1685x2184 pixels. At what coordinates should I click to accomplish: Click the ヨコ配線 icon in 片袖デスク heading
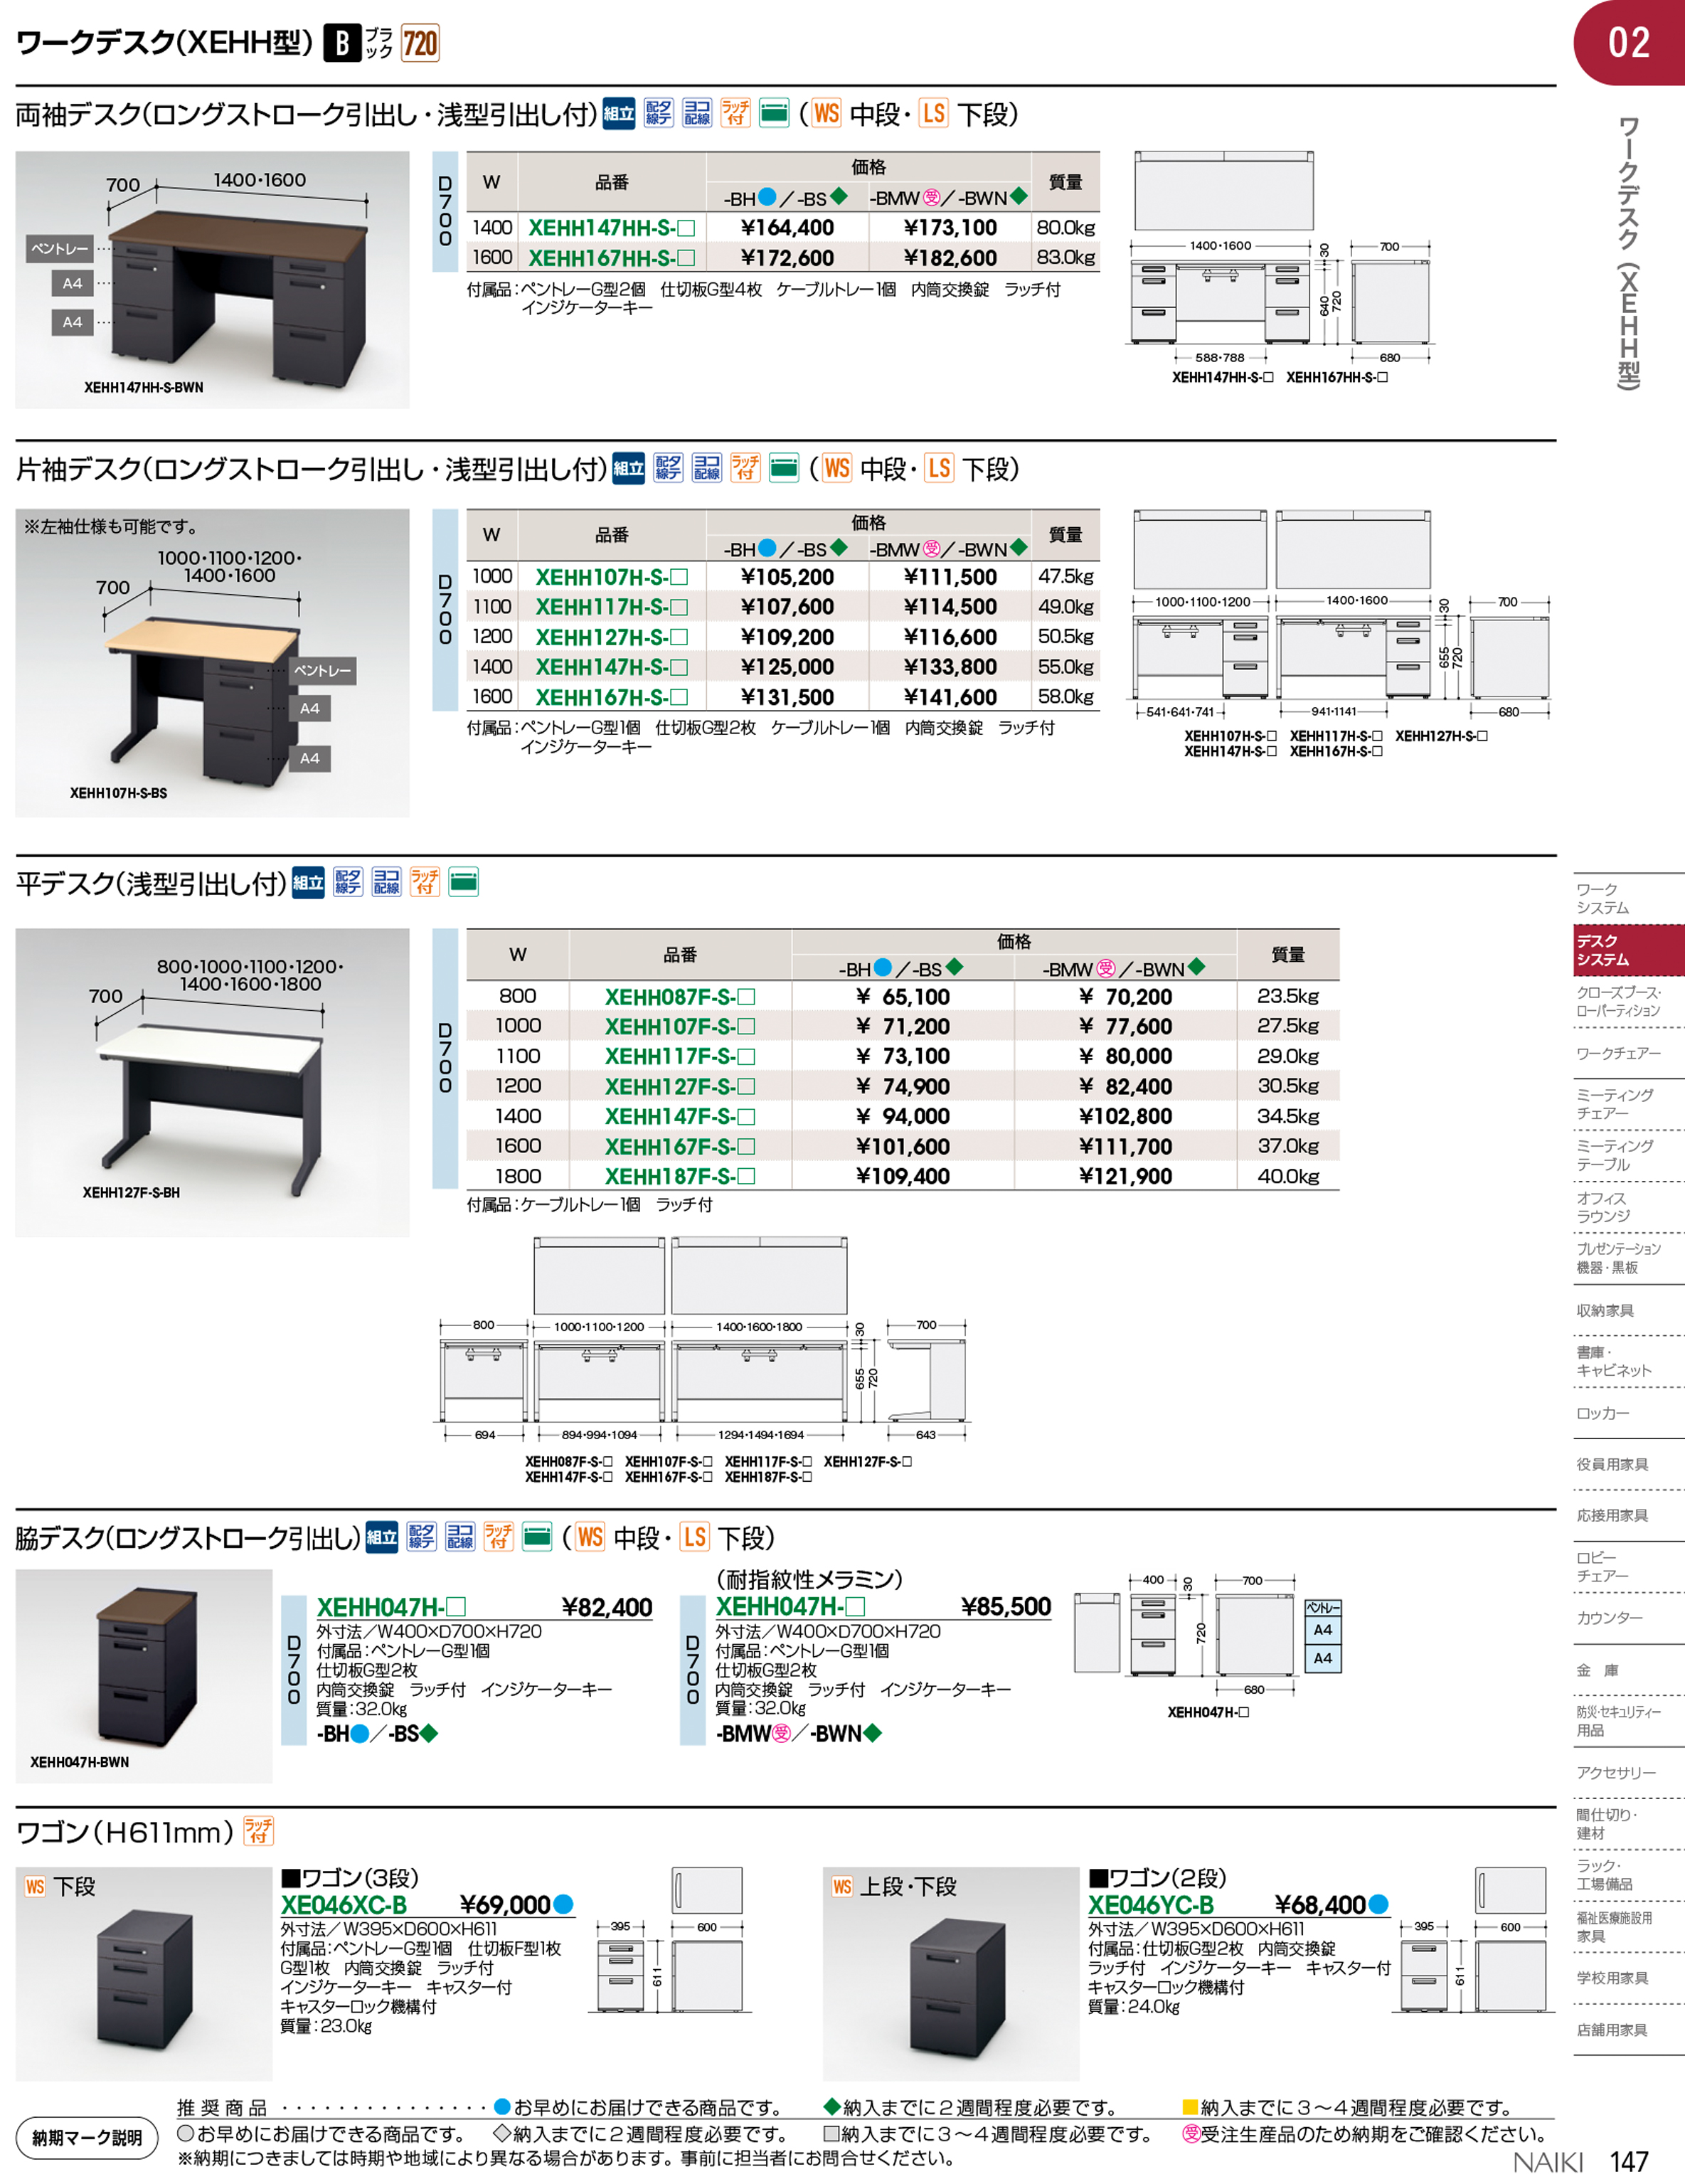click(x=706, y=468)
